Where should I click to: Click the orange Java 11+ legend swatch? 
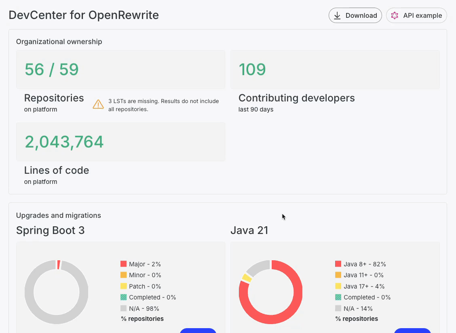tap(338, 275)
